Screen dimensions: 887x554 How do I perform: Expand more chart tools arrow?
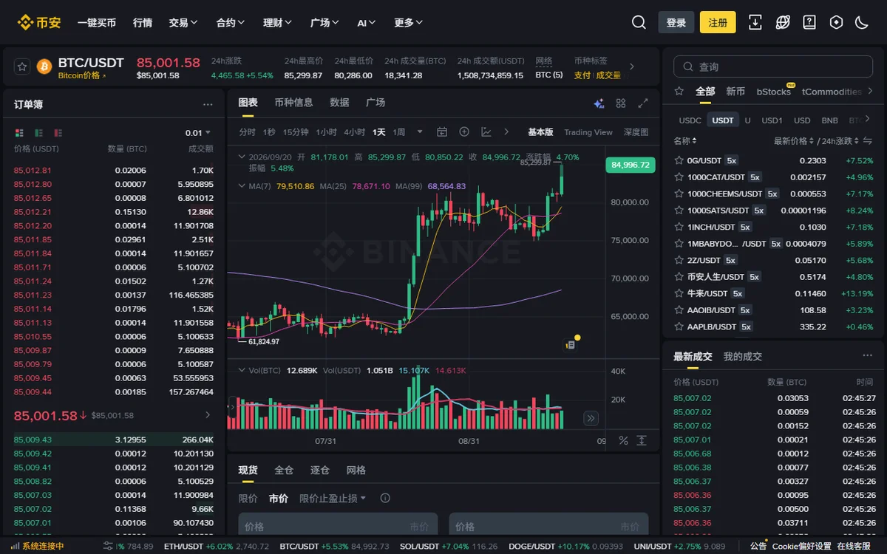coord(506,132)
